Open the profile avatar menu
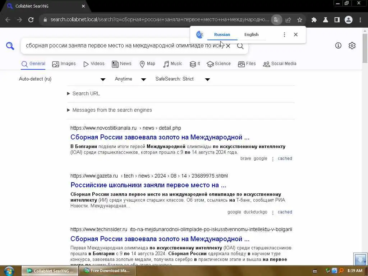The height and width of the screenshot is (276, 368). pyautogui.click(x=349, y=20)
